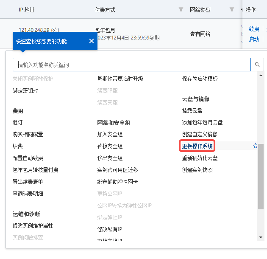Select 挂载云盘 under 云盘与镜像

(192, 110)
